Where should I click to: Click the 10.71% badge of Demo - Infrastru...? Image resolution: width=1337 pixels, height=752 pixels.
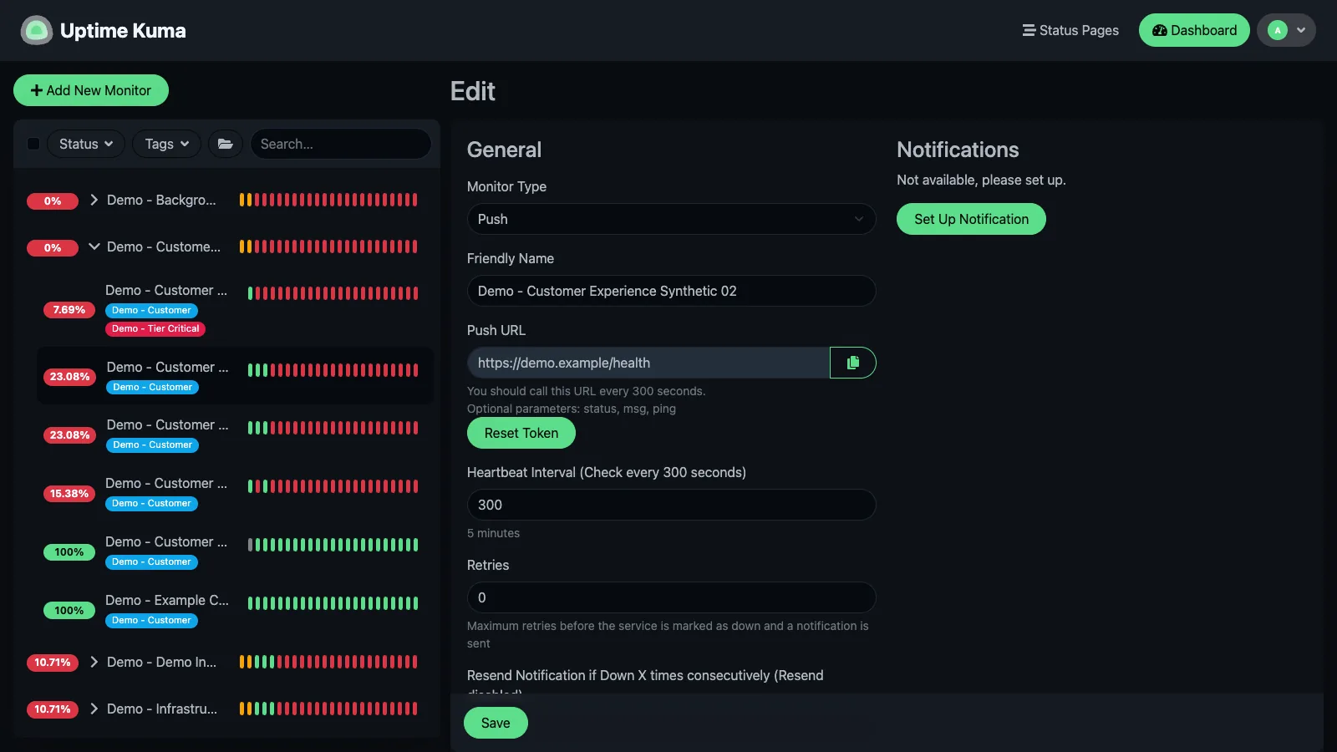(53, 709)
